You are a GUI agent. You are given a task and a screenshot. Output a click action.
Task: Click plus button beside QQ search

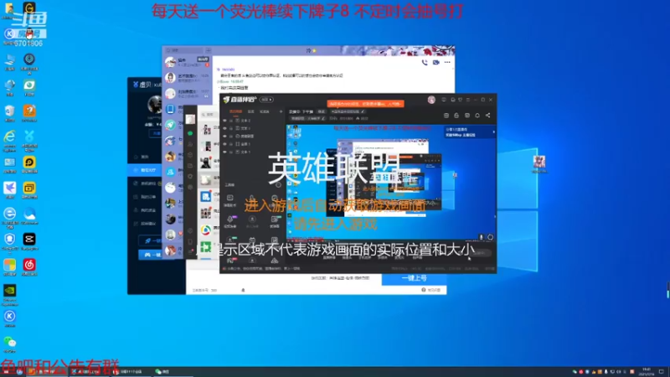tap(208, 50)
